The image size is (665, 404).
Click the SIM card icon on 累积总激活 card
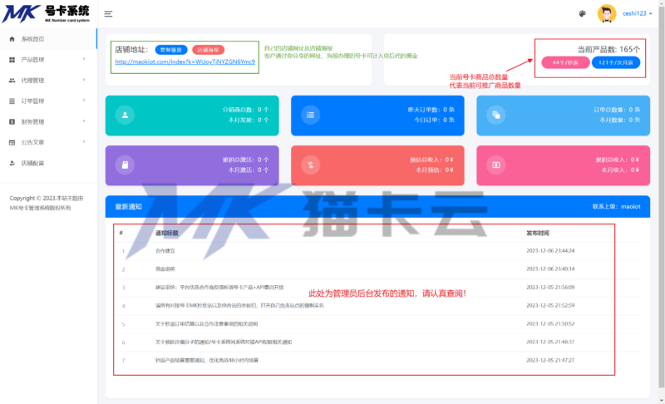125,165
